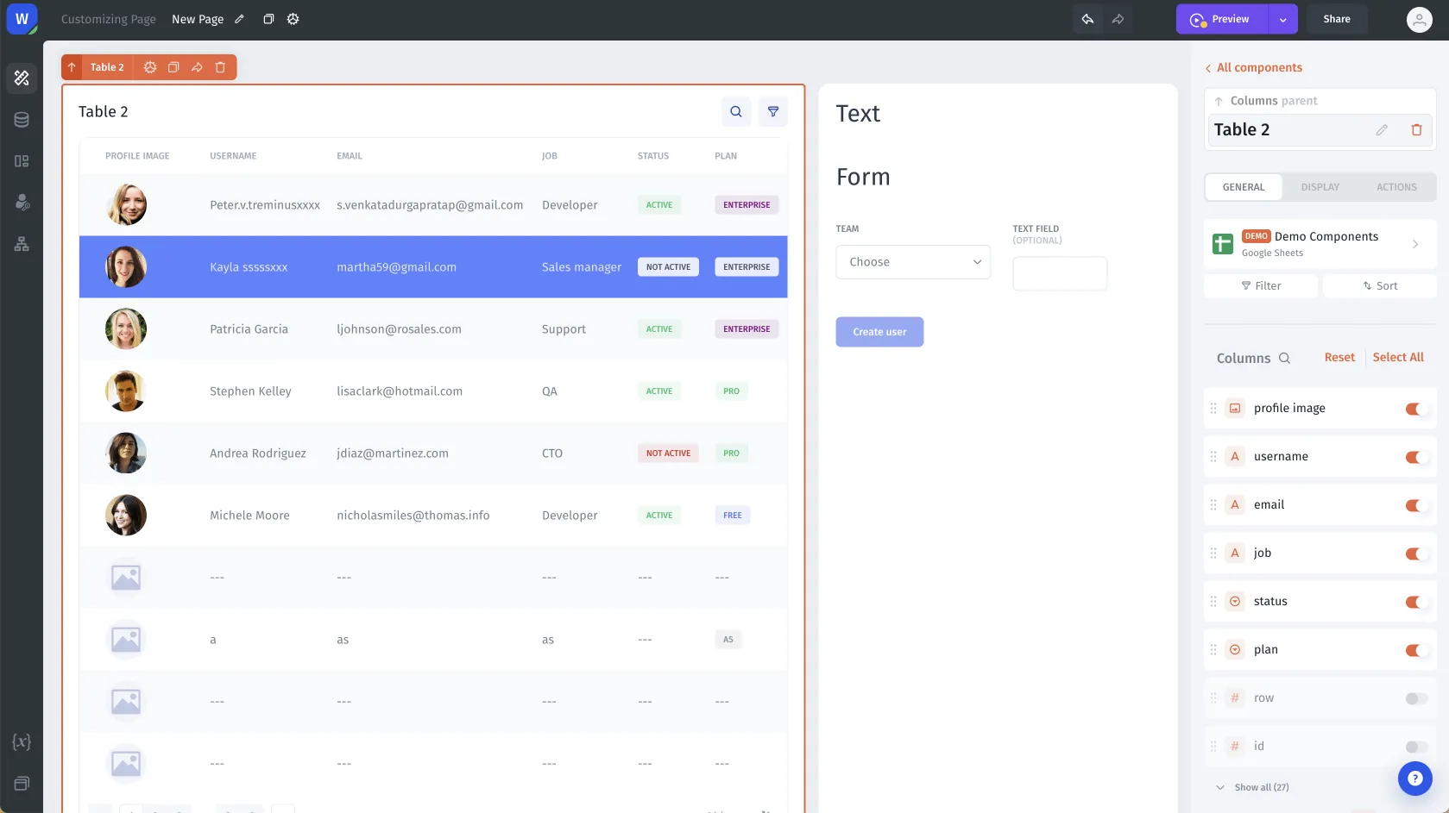
Task: Duplicate Table 2 using the copy icon
Action: 173,66
